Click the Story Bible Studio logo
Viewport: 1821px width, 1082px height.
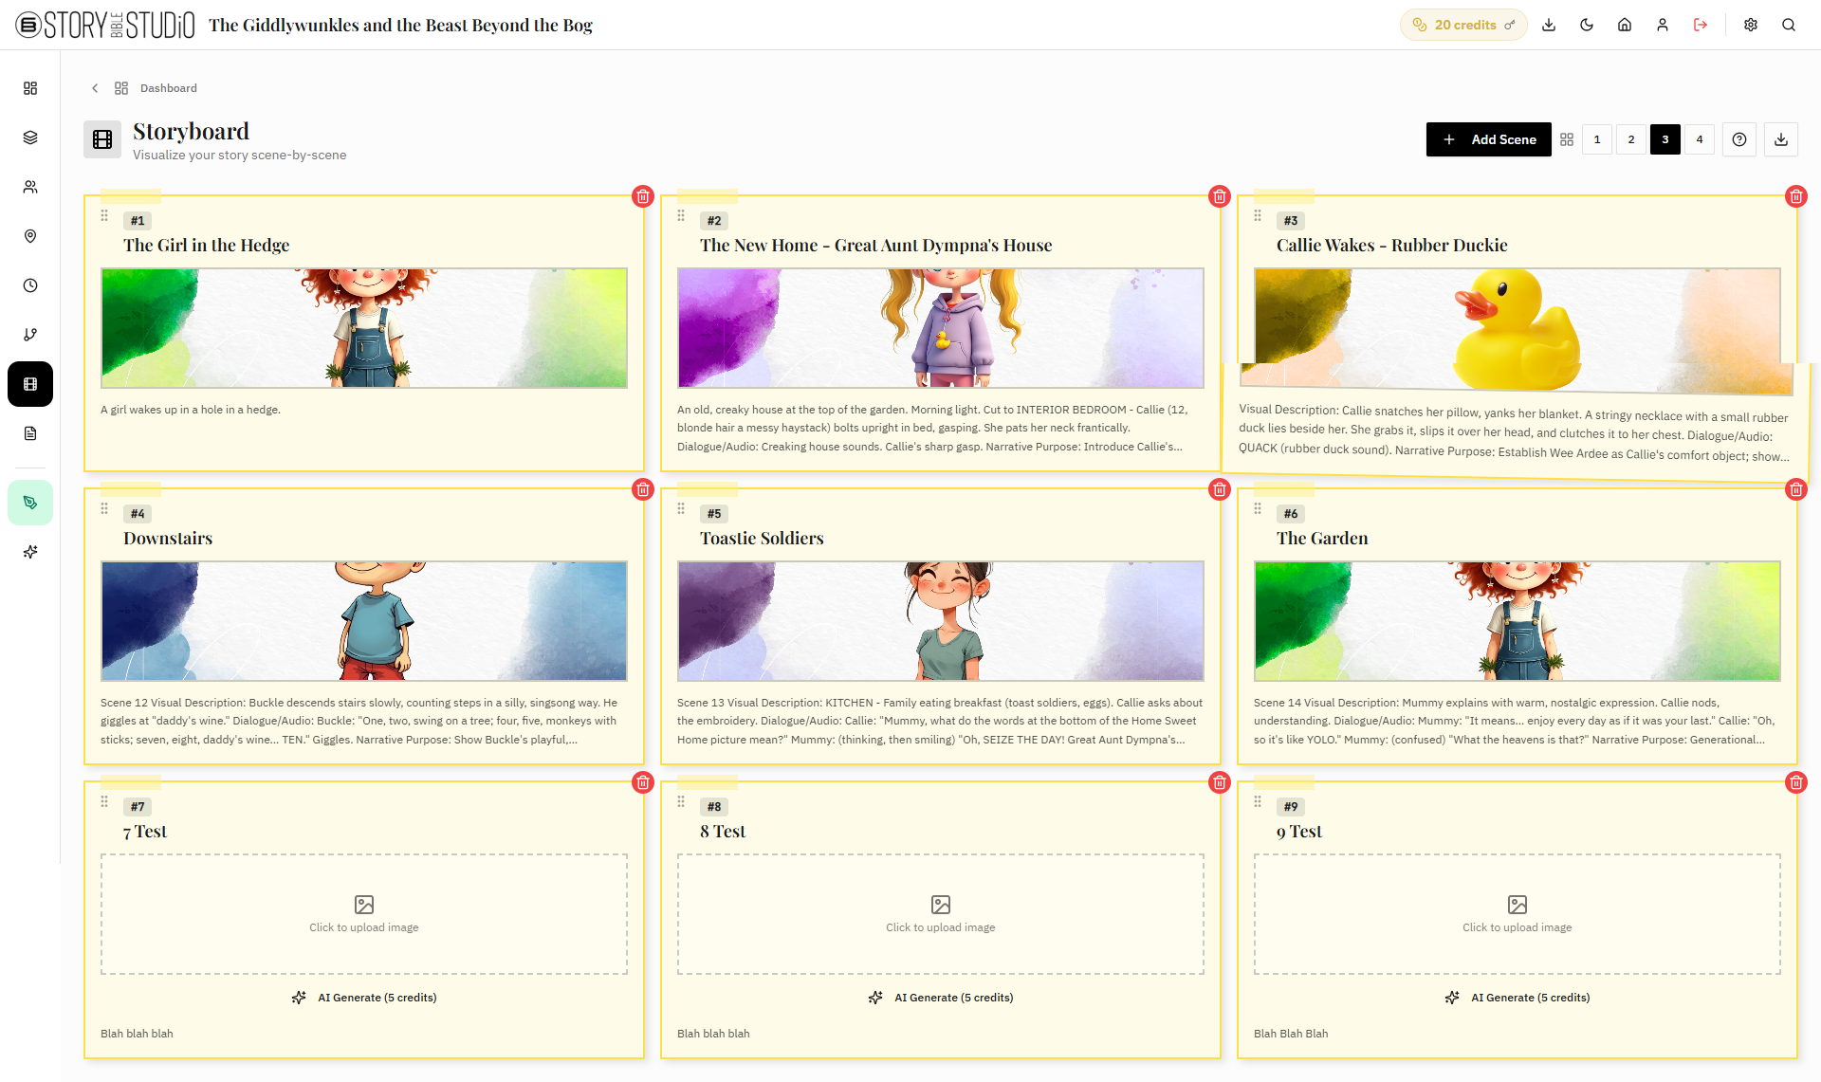(x=105, y=25)
